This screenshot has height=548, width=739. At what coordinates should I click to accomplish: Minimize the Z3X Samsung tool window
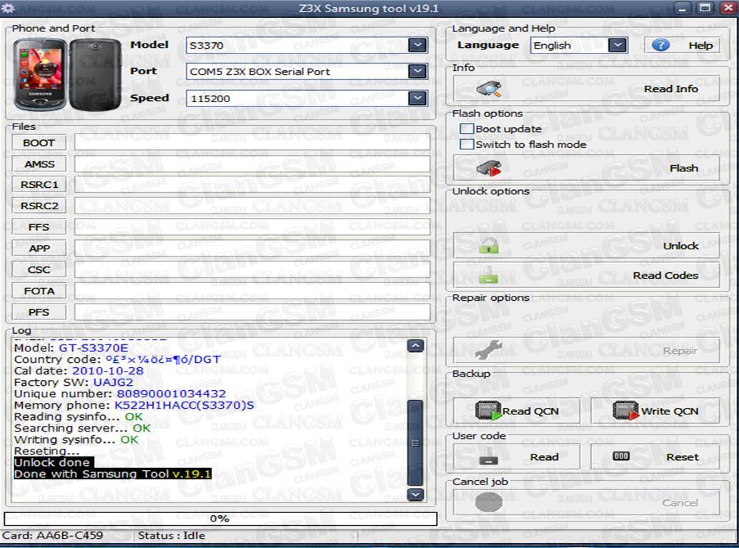tap(683, 8)
